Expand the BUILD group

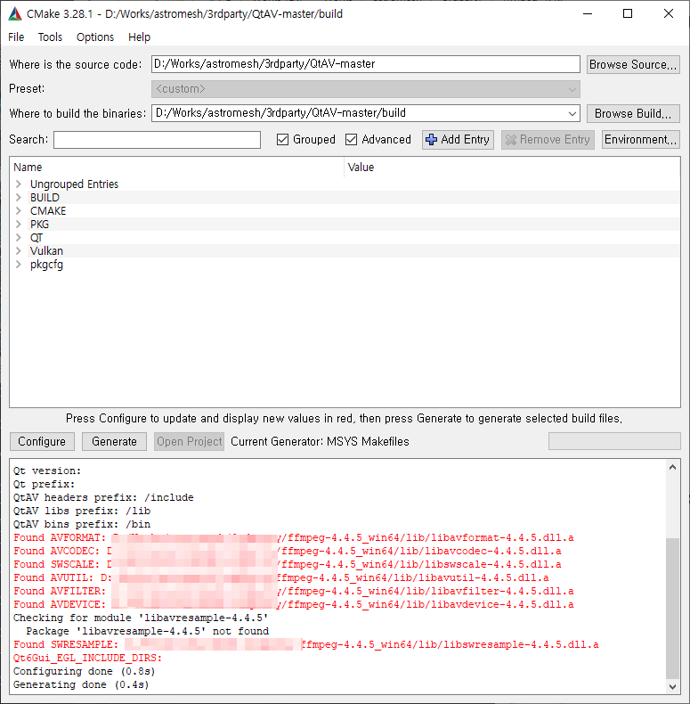click(x=19, y=198)
